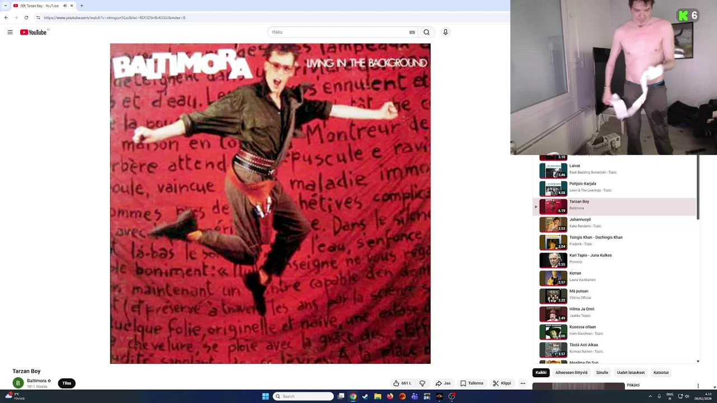Select the Aiheeseen liittyviä filter chip
Screen dimensions: 717x403
click(x=571, y=372)
